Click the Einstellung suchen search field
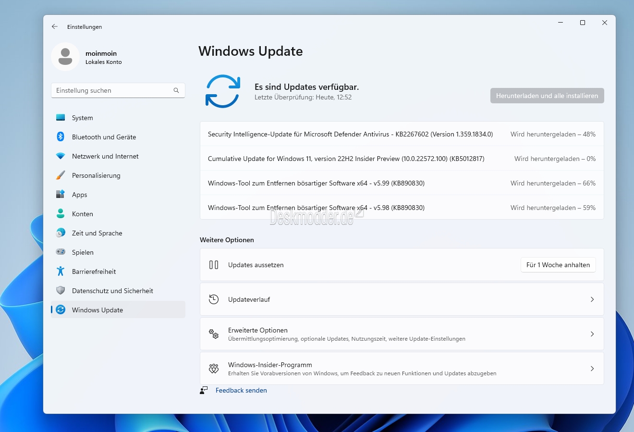The image size is (634, 432). tap(118, 90)
